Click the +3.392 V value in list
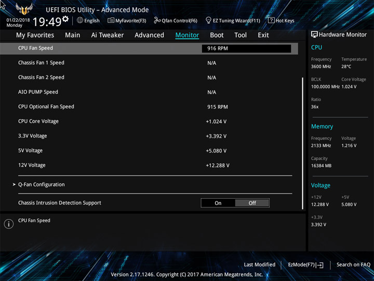374x281 pixels. 216,136
